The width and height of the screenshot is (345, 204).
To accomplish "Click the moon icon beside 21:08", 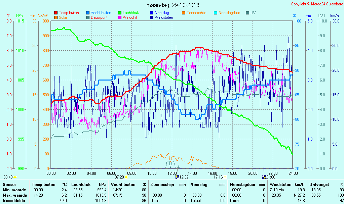I will pyautogui.click(x=264, y=177).
